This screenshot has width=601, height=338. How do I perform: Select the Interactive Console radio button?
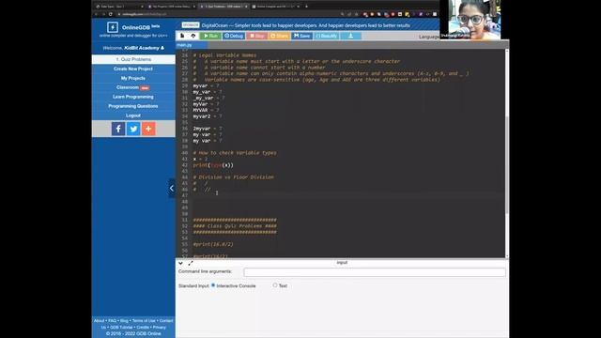coord(213,285)
